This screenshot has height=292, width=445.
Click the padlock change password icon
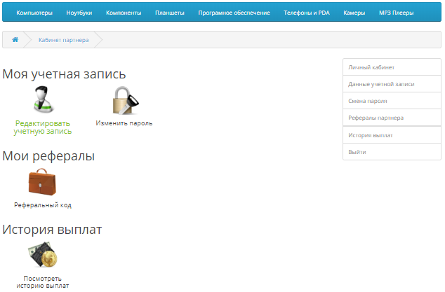pyautogui.click(x=124, y=100)
